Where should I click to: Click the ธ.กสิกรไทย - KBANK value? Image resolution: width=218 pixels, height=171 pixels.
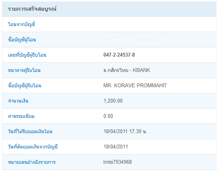pos(127,70)
